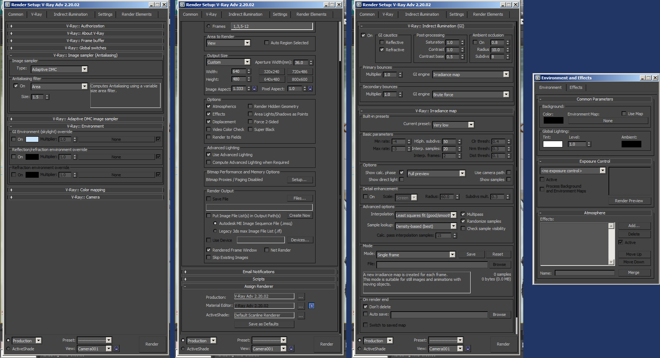Image resolution: width=660 pixels, height=358 pixels.
Task: Open the Background Color swatch
Action: [x=553, y=121]
